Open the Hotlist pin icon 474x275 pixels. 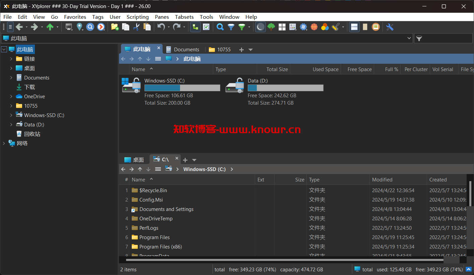pos(79,27)
